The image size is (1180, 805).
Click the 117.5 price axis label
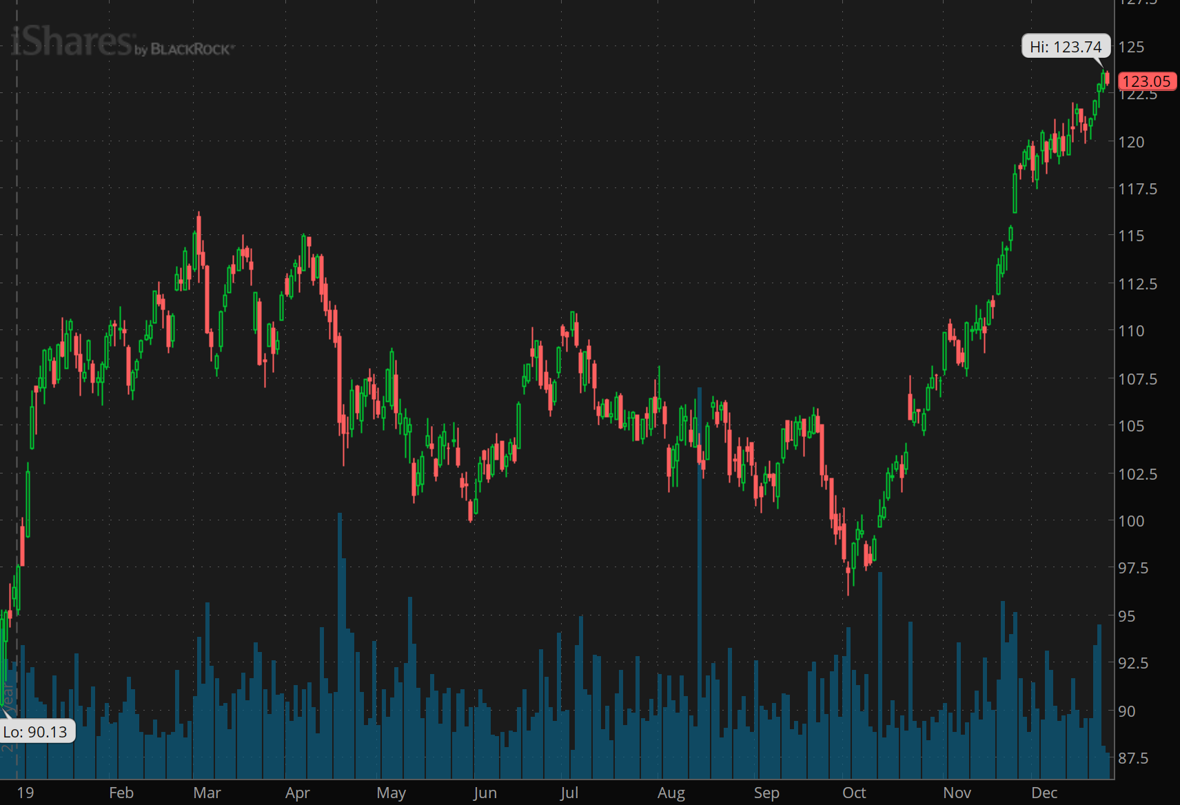click(x=1138, y=189)
